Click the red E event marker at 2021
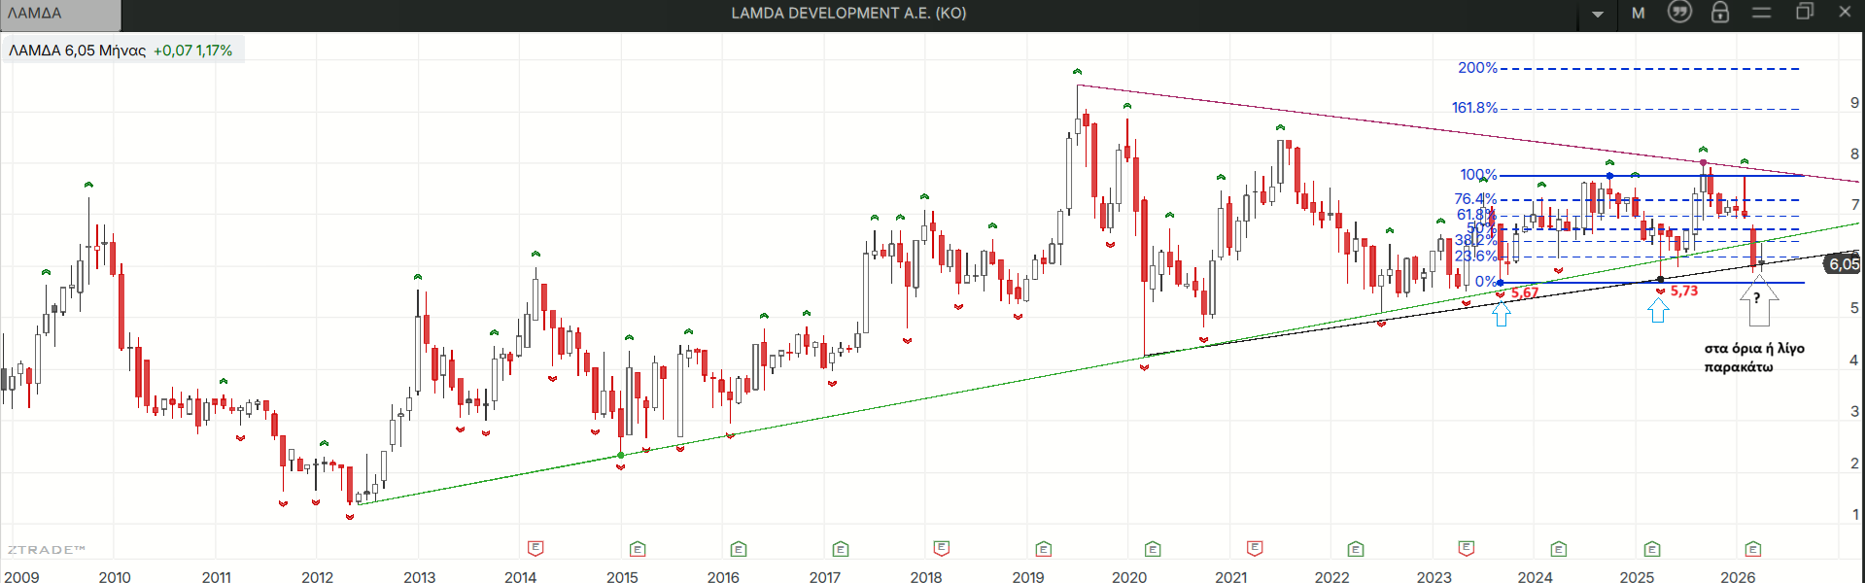 [x=1255, y=549]
